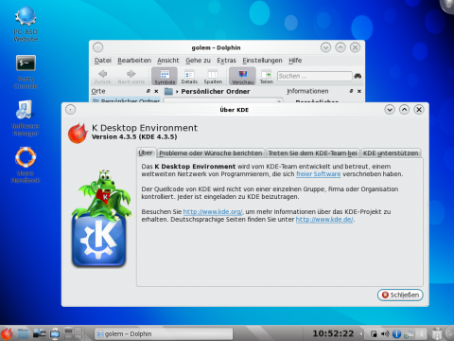Viewport: 454px width, 341px height.
Task: Open the Ansicht menu
Action: pyautogui.click(x=168, y=61)
